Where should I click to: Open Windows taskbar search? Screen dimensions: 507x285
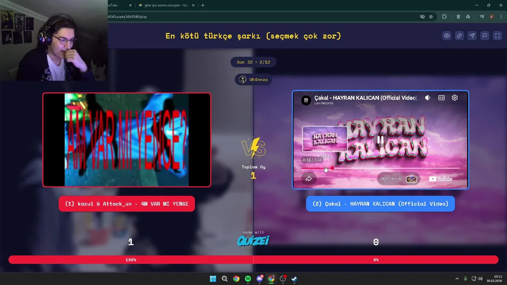(x=225, y=279)
